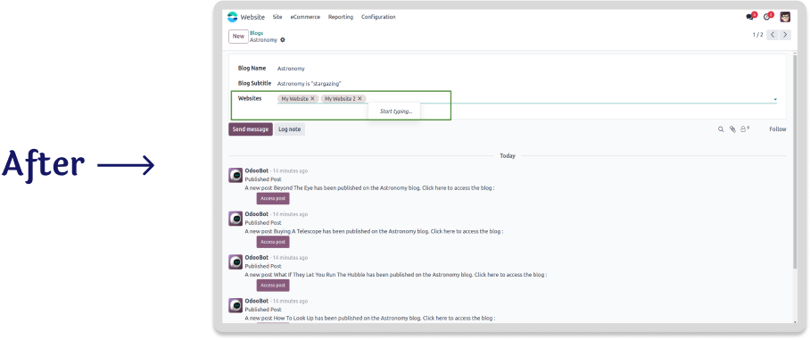
Task: Remove the My Website tag
Action: point(312,98)
